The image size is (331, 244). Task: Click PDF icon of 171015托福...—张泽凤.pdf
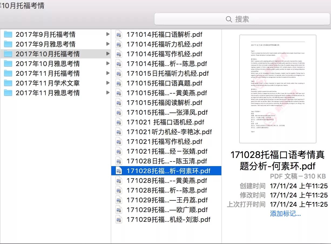coord(119,112)
